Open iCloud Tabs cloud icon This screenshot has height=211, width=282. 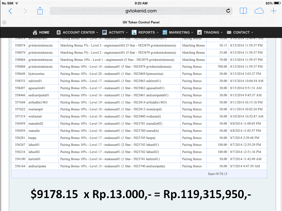pyautogui.click(x=259, y=11)
